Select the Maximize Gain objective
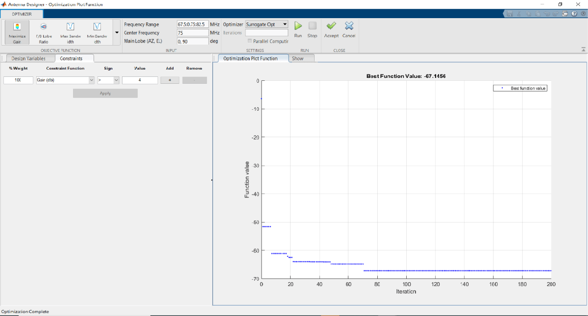This screenshot has height=316, width=588. (17, 32)
